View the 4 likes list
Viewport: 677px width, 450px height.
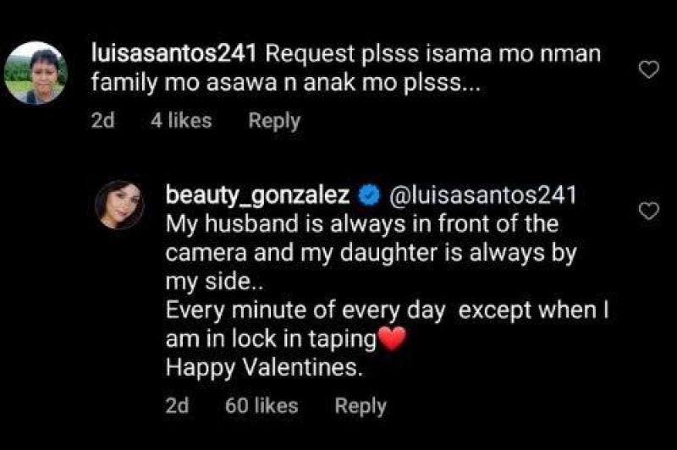(x=181, y=121)
